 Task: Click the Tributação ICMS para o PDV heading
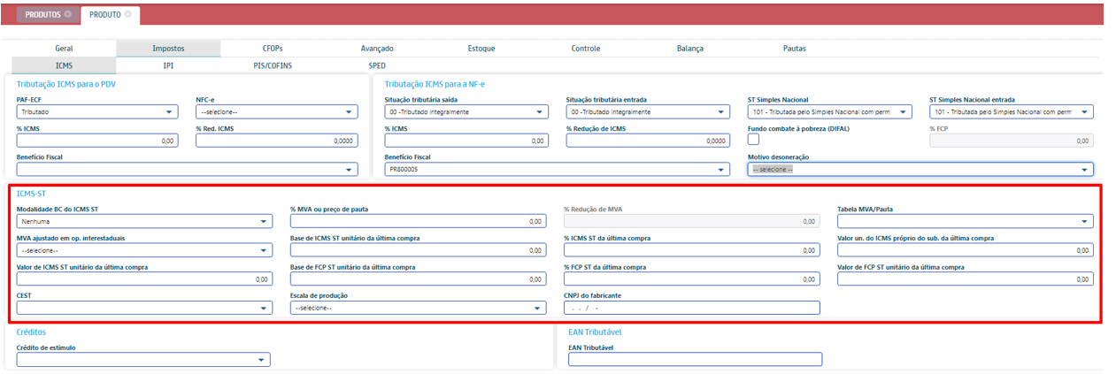point(65,84)
